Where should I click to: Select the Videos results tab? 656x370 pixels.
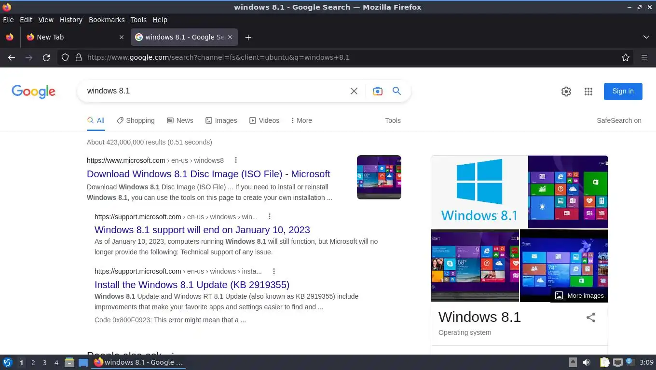click(x=264, y=120)
